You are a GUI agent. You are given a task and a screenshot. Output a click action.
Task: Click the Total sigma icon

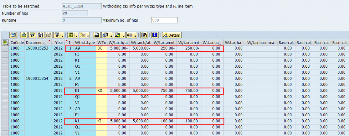click(71, 35)
